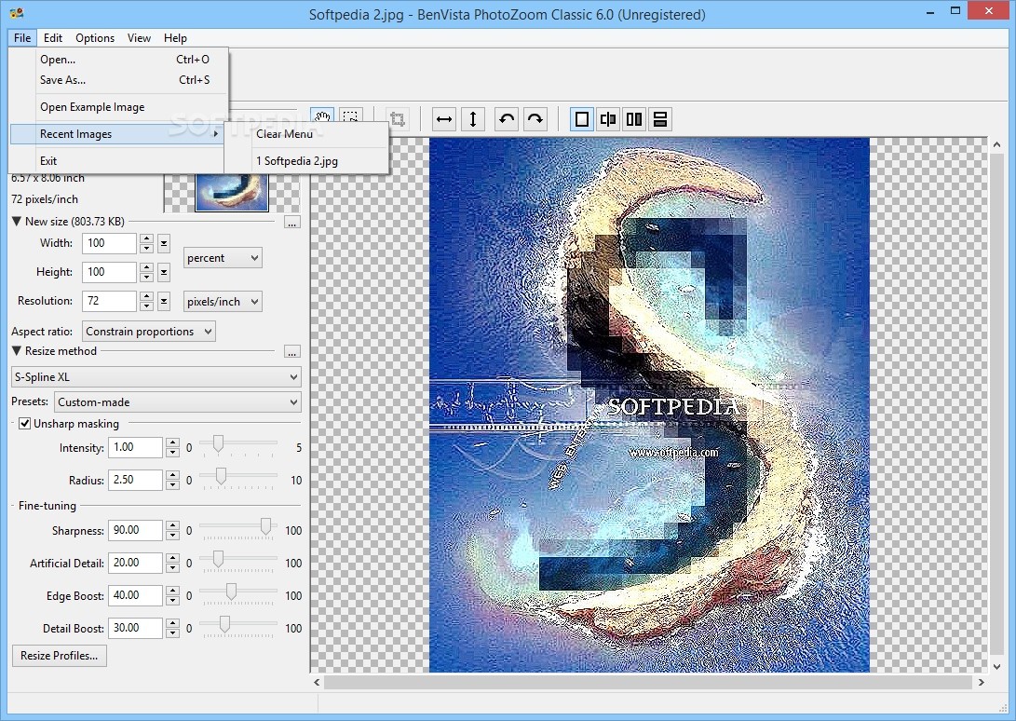This screenshot has height=721, width=1016.
Task: Switch to split preview with mirrored halves
Action: (608, 119)
